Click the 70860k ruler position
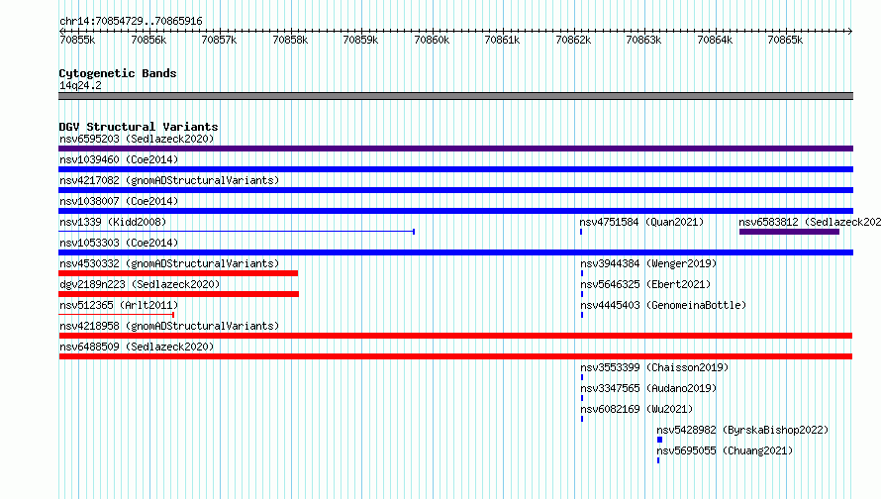The image size is (881, 499). 432,40
